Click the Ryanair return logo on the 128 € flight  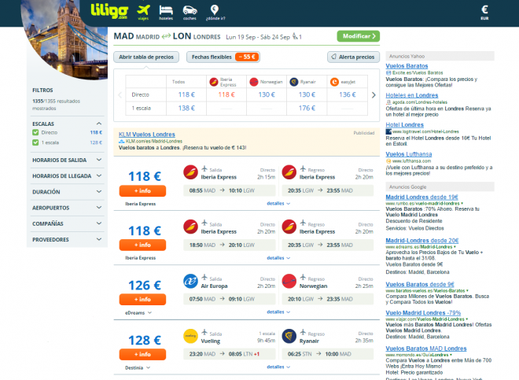[x=289, y=336]
